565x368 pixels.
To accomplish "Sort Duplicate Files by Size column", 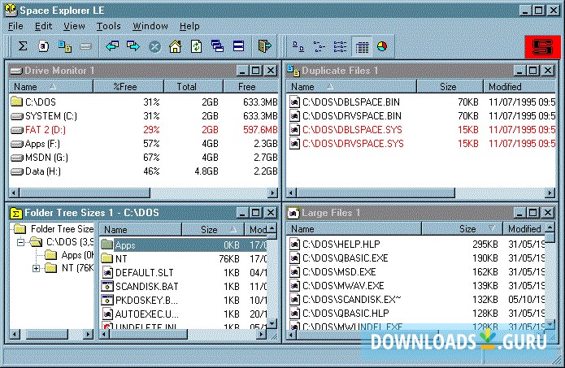I will (450, 87).
